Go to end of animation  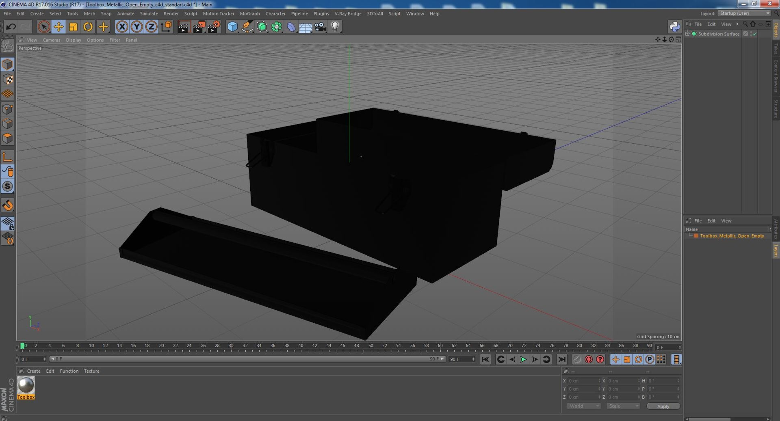pos(561,359)
